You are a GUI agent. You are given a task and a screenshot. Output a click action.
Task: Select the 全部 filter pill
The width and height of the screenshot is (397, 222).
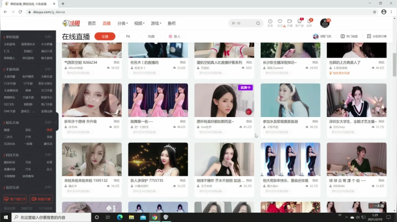pyautogui.click(x=105, y=36)
